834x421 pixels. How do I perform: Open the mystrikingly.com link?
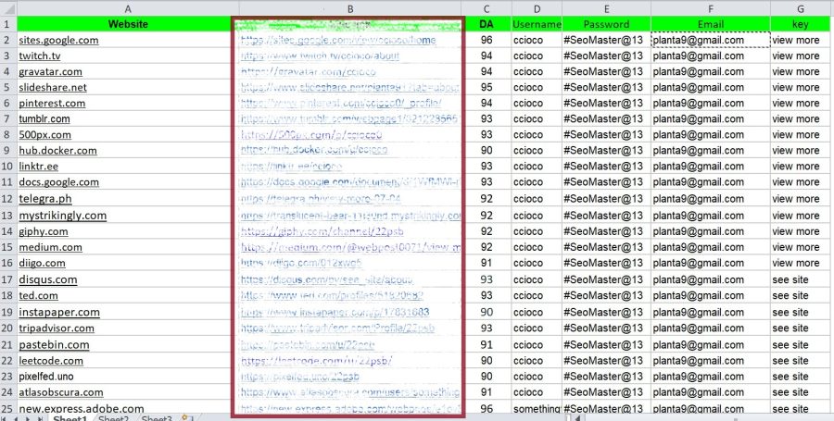63,215
